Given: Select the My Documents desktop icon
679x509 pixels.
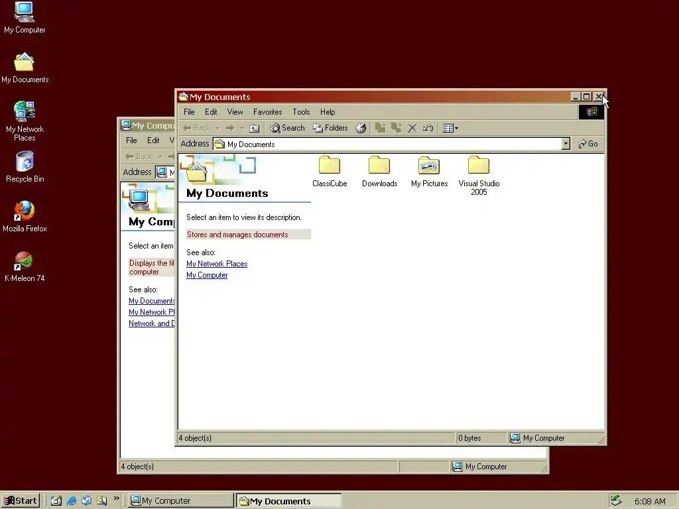Looking at the screenshot, I should (25, 68).
